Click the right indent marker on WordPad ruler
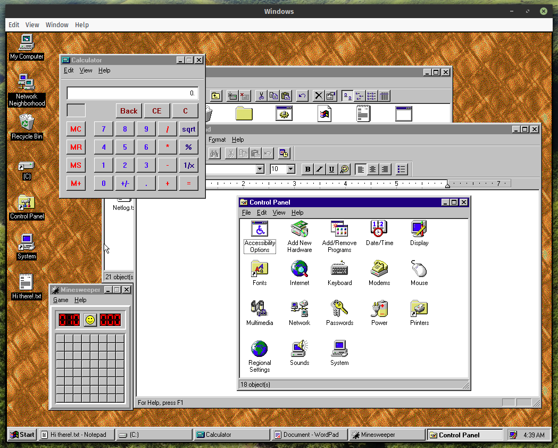The height and width of the screenshot is (448, 558). click(x=448, y=185)
